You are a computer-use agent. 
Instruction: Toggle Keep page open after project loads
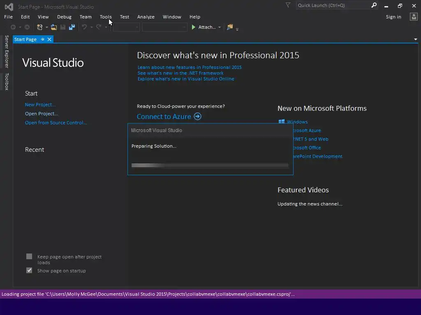click(29, 256)
